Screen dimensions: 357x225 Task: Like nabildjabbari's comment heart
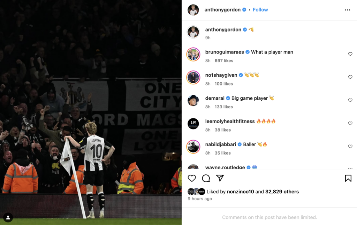coord(350,147)
